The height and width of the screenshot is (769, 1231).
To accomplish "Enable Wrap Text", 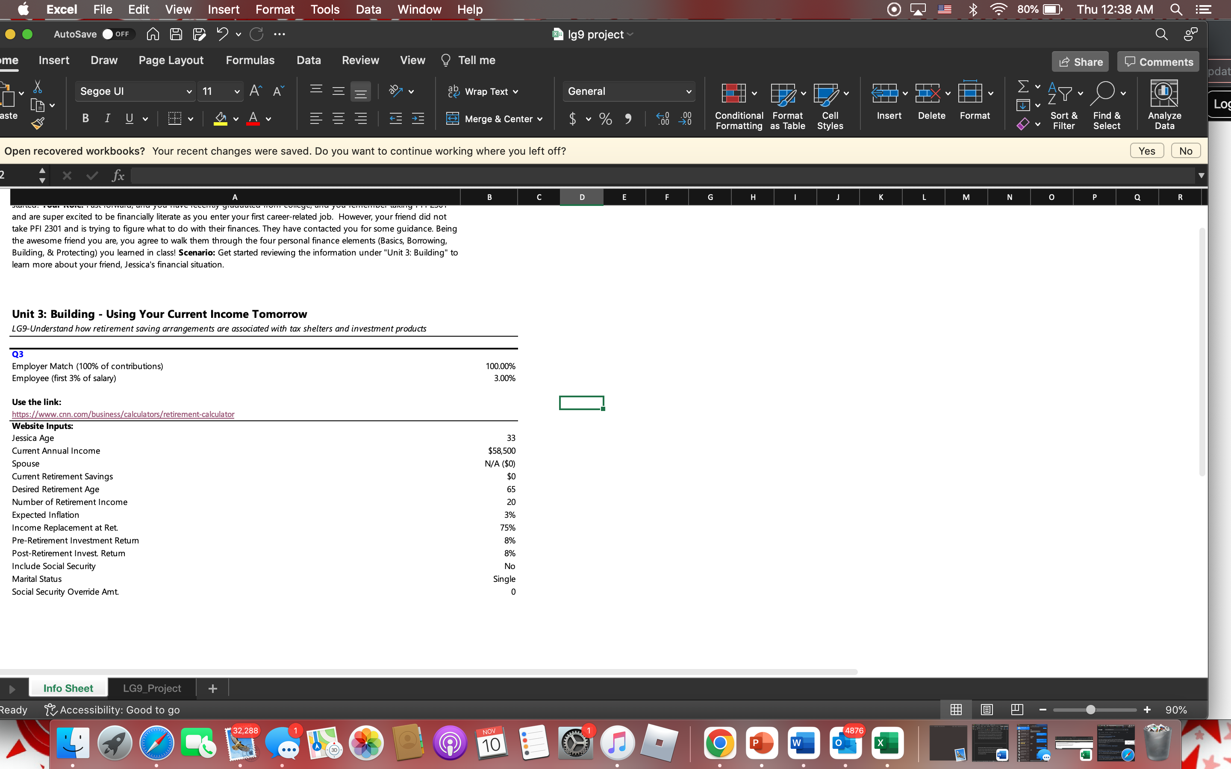I will pyautogui.click(x=481, y=91).
